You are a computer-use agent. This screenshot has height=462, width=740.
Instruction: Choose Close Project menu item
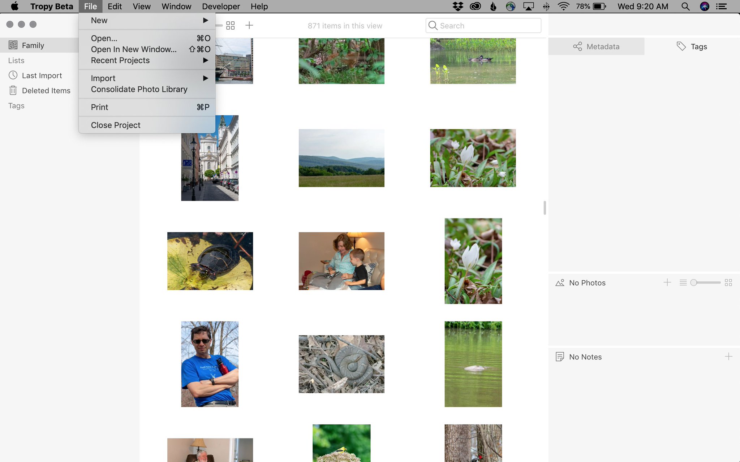(x=147, y=125)
